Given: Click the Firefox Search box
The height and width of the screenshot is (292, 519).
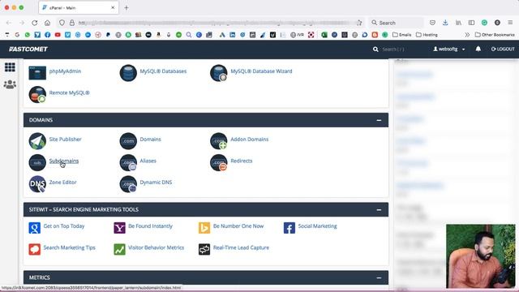Looking at the screenshot, I should [397, 23].
